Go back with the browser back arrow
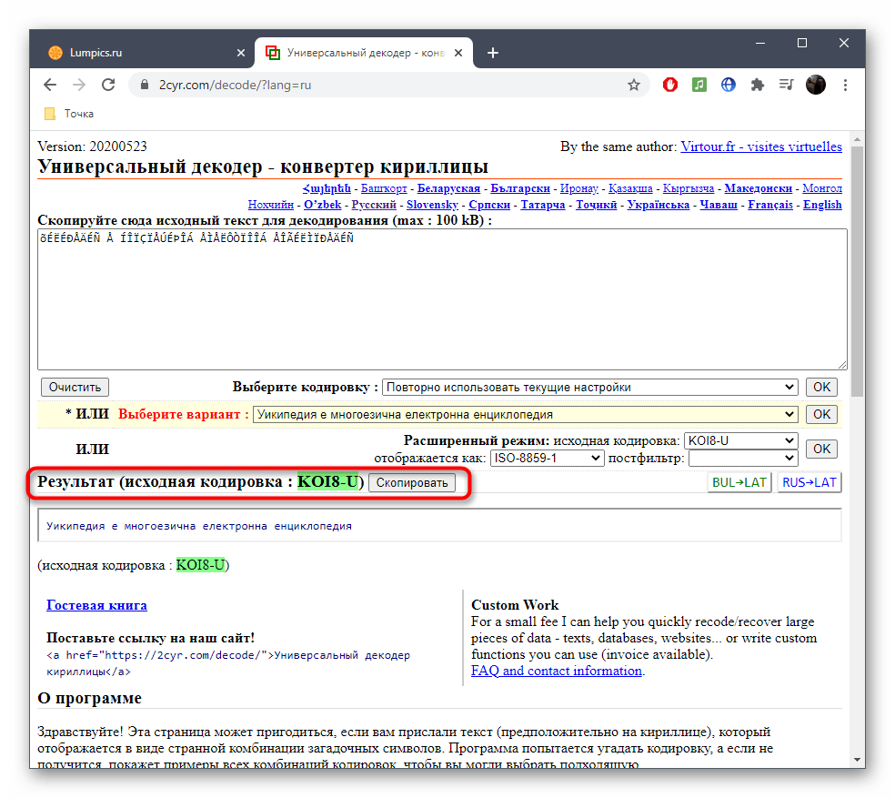The width and height of the screenshot is (895, 798). point(50,86)
